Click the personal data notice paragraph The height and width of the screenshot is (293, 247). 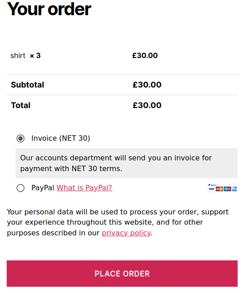118,222
